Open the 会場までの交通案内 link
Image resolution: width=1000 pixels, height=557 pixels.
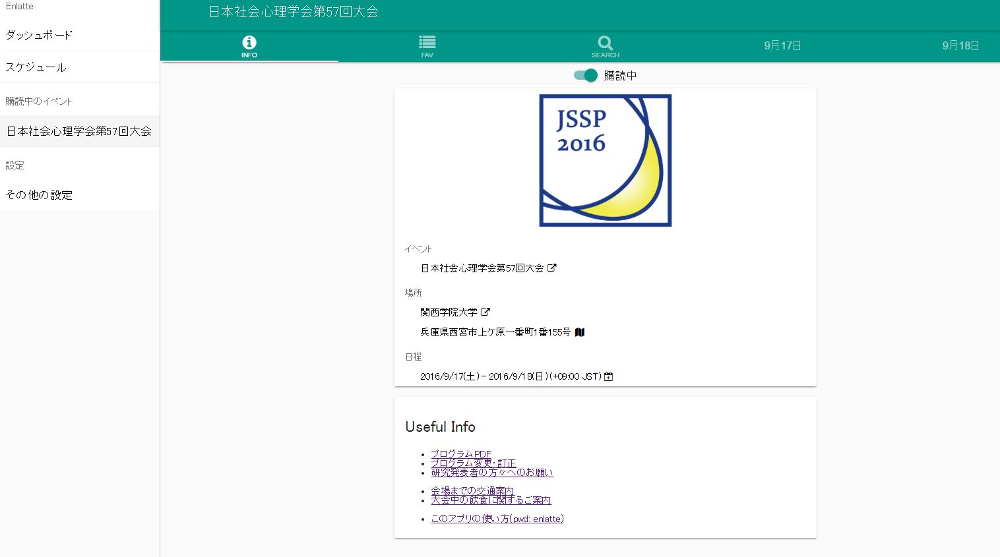(x=472, y=490)
